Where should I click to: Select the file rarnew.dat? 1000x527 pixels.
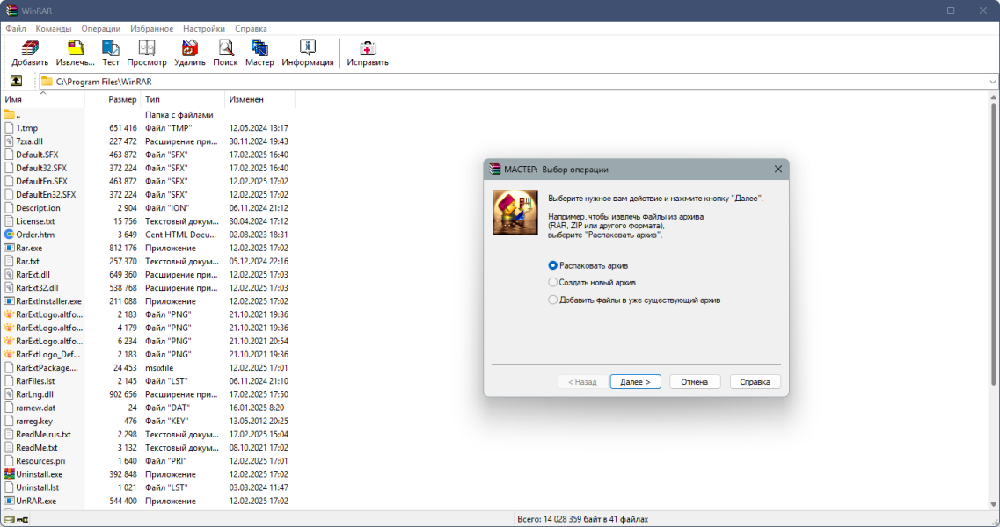tap(36, 408)
